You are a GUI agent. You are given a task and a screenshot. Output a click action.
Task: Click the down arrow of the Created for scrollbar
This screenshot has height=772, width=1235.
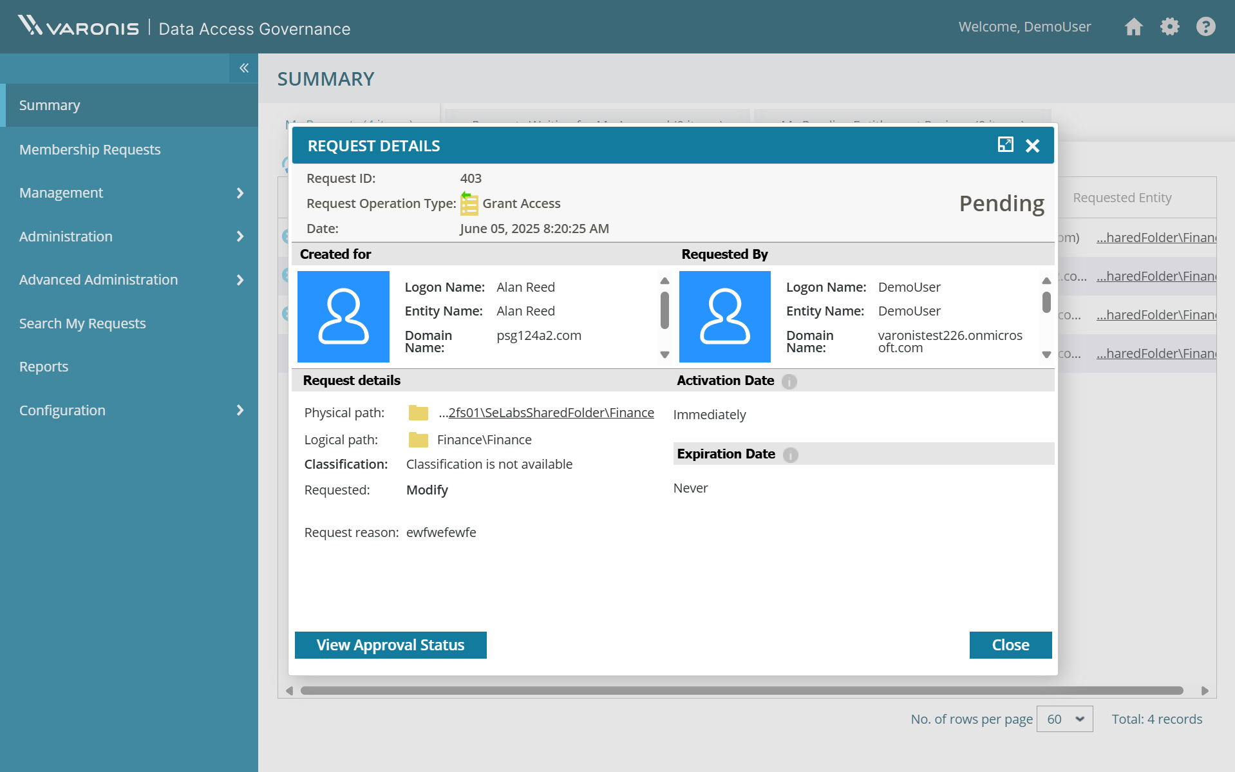point(665,354)
